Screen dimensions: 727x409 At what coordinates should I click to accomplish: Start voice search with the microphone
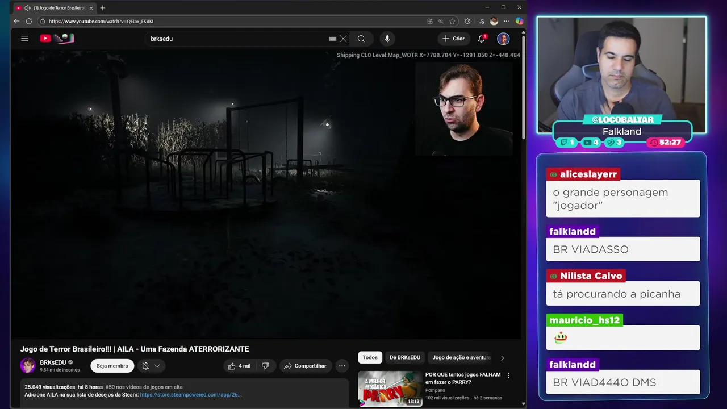pyautogui.click(x=387, y=39)
